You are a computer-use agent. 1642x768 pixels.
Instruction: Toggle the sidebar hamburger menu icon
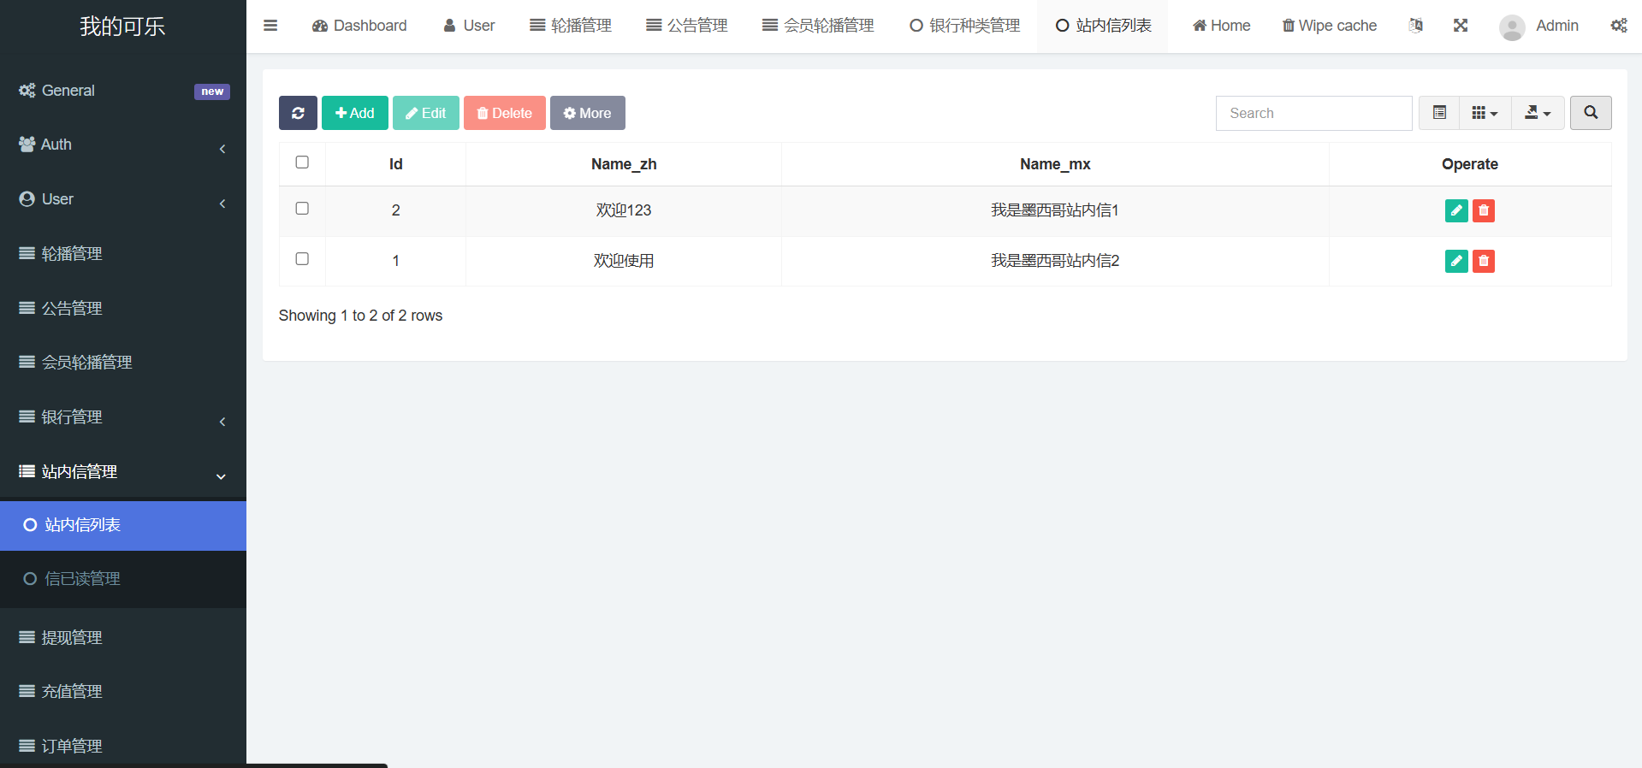(270, 26)
